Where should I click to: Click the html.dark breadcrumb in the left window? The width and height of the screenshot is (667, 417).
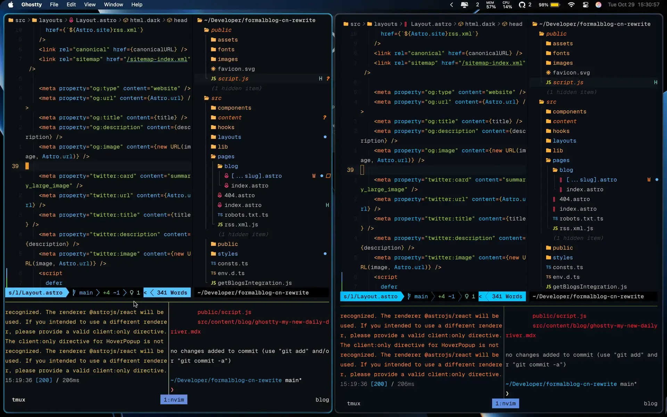pyautogui.click(x=145, y=20)
